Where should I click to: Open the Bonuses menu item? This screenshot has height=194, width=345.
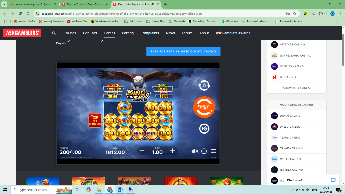click(x=90, y=33)
